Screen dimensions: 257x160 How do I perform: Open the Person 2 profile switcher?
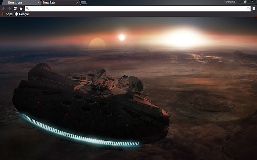[230, 2]
